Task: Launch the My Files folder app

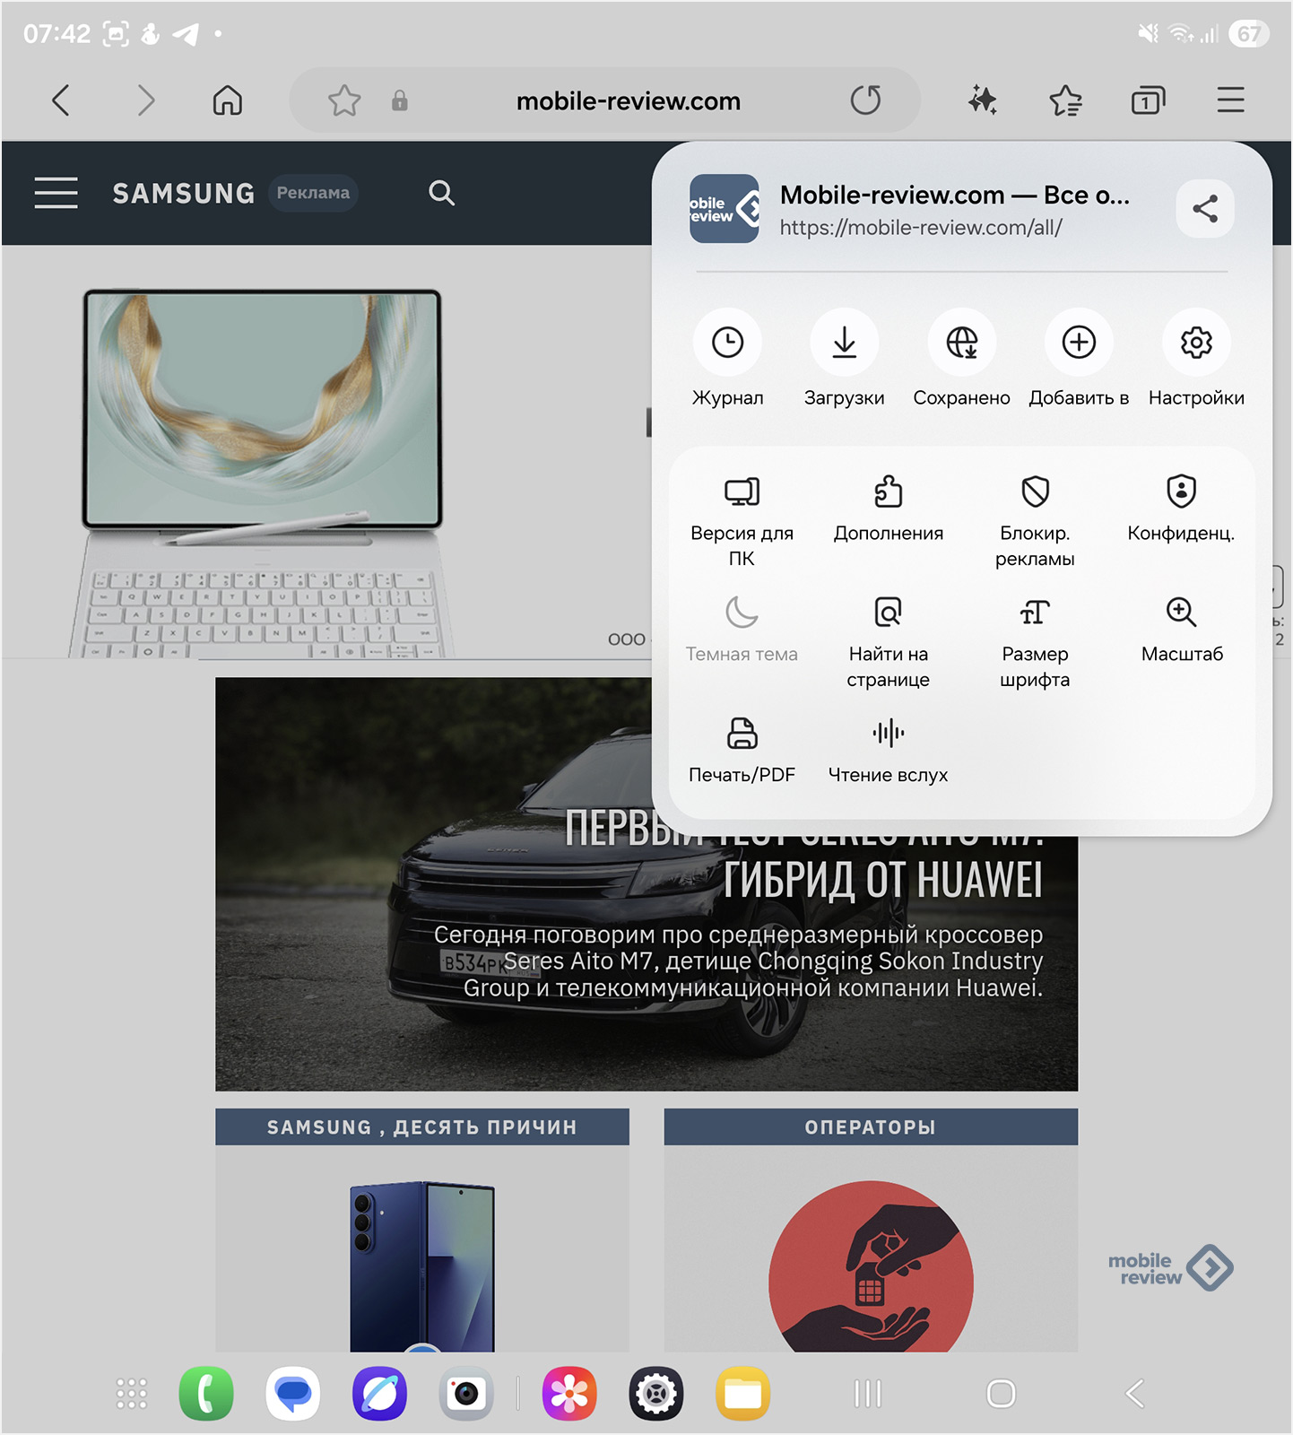Action: coord(742,1394)
